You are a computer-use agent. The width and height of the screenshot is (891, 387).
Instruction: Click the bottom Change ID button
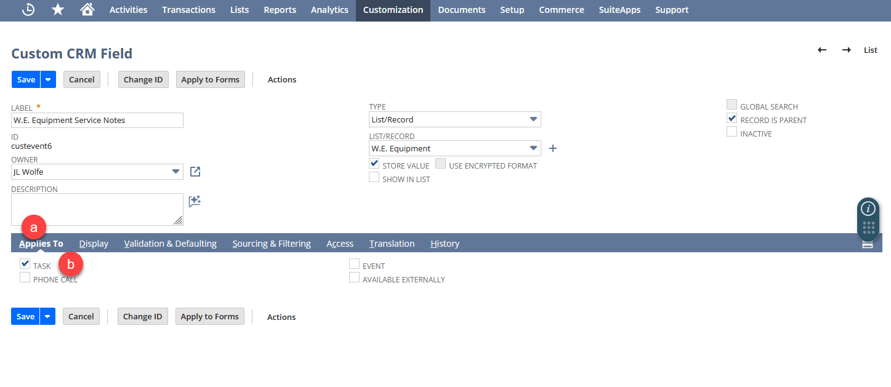143,316
